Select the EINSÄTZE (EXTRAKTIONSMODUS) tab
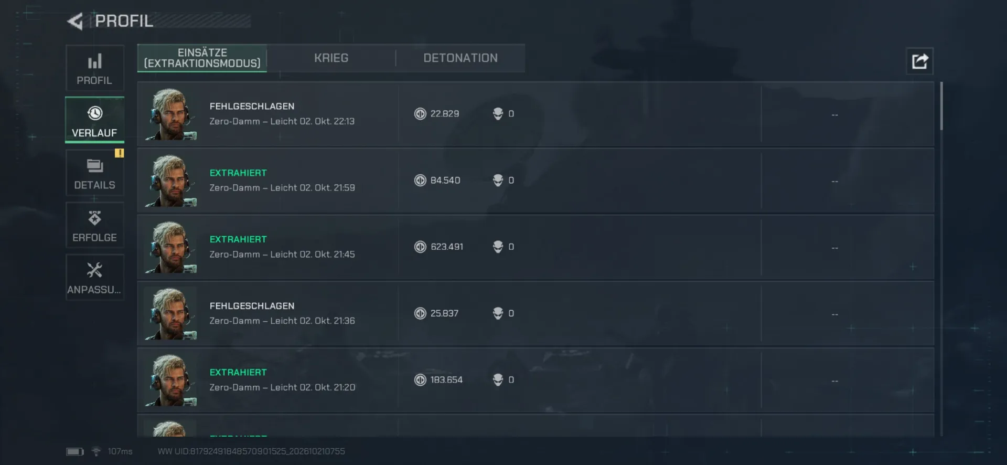The height and width of the screenshot is (465, 1007). click(x=202, y=58)
